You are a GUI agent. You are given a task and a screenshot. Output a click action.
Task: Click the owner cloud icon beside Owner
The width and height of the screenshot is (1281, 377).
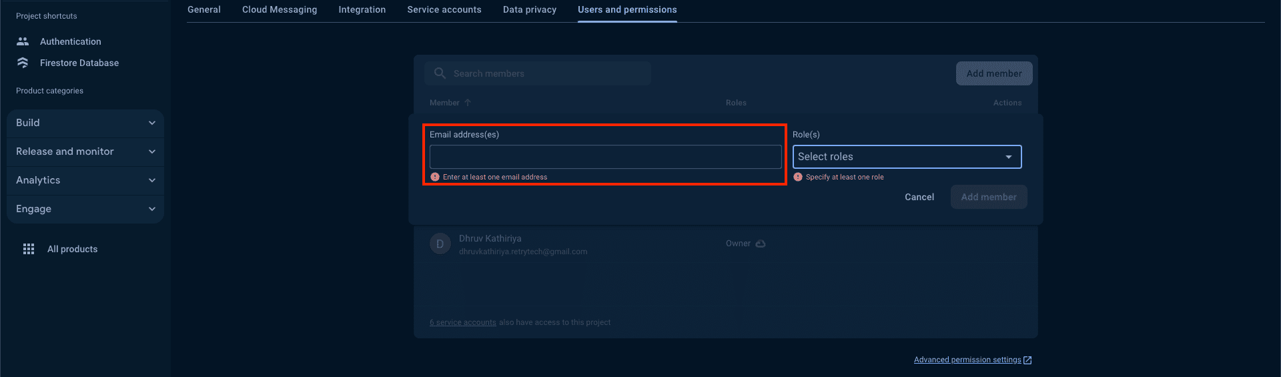coord(760,244)
